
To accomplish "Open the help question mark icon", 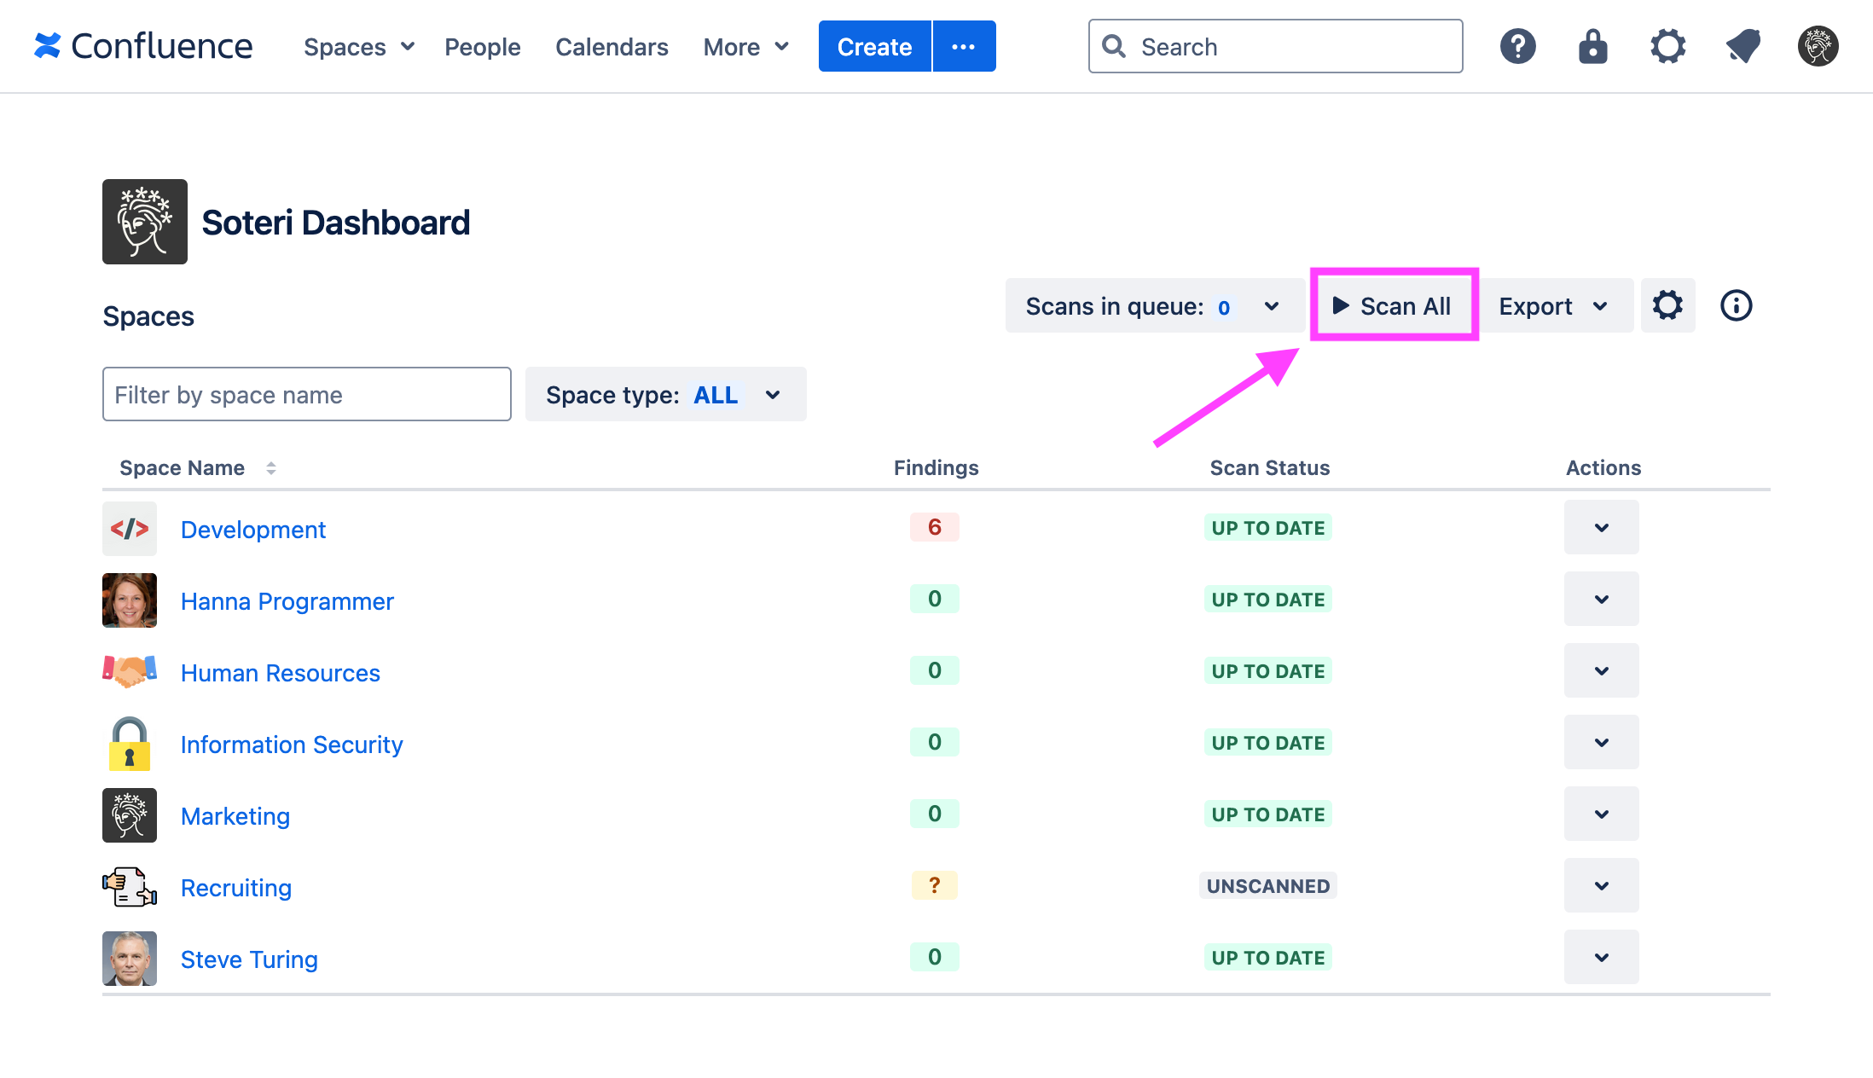I will tap(1518, 46).
